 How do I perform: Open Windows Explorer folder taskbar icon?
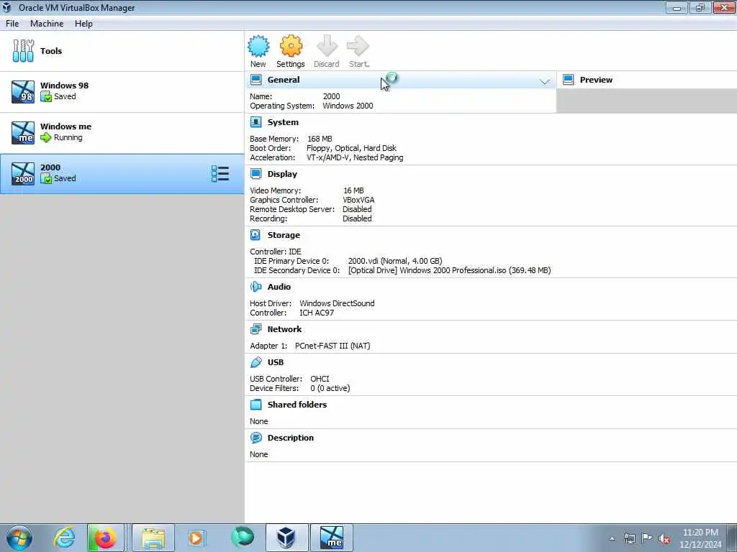(x=153, y=538)
